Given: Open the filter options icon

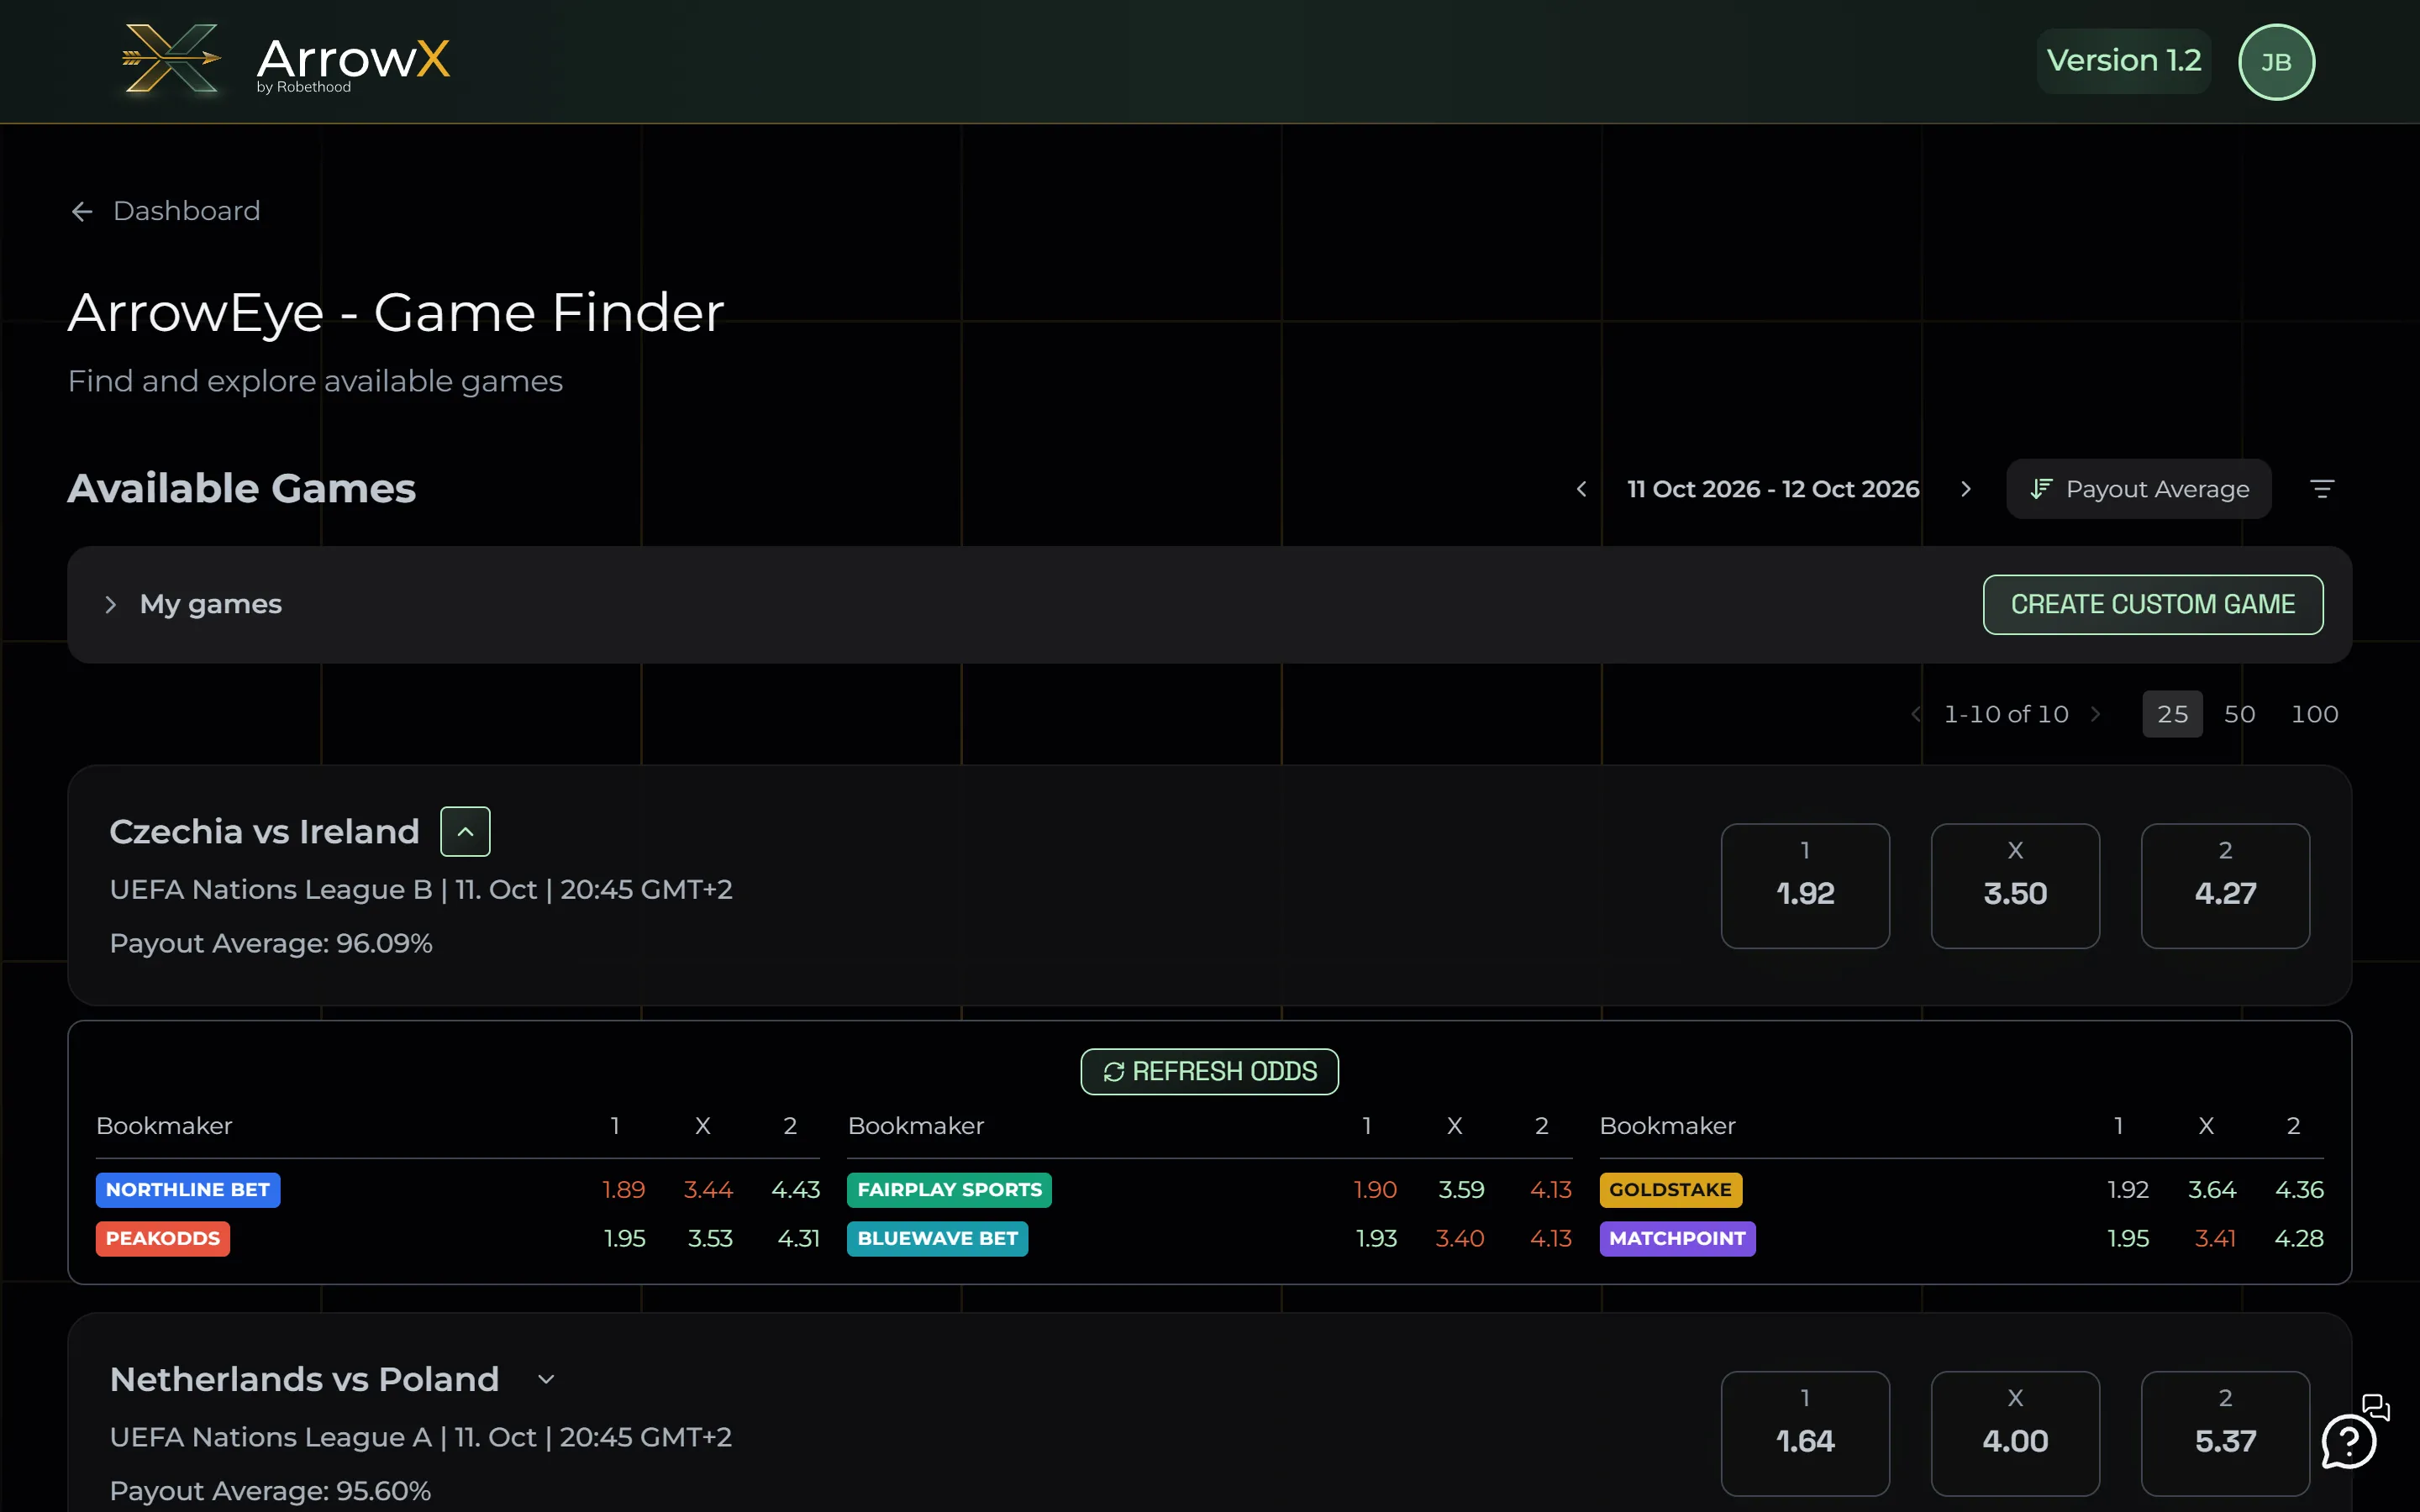Looking at the screenshot, I should (x=2322, y=489).
